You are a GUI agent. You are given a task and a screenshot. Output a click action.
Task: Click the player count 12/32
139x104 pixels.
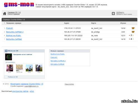(123, 28)
